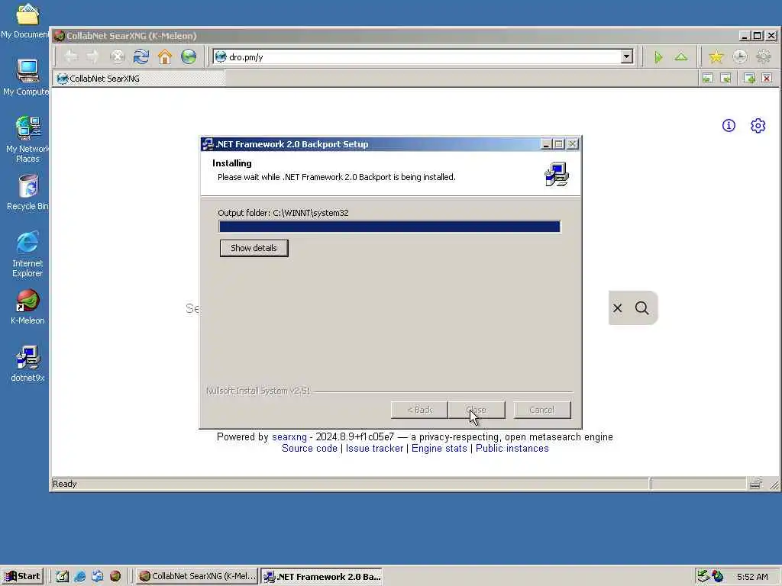Launch Outlook Express from quick launch

pos(97,576)
